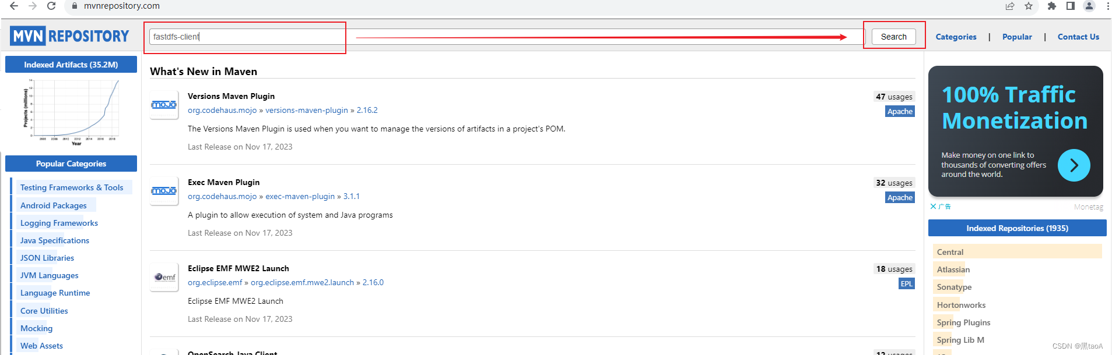
Task: Open the browser extensions puzzle icon
Action: tap(1052, 6)
